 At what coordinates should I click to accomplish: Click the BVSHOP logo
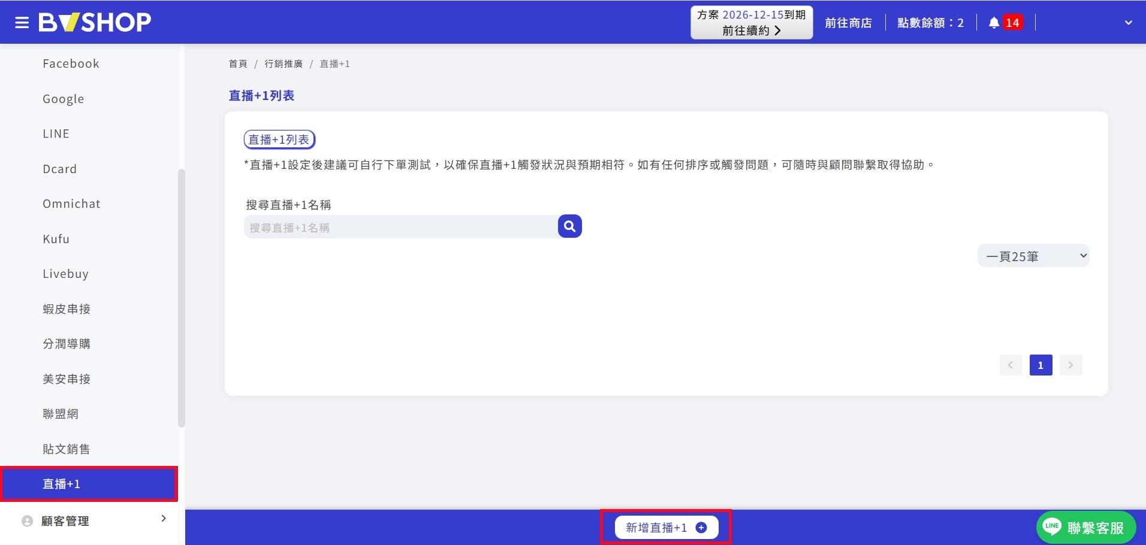coord(95,22)
